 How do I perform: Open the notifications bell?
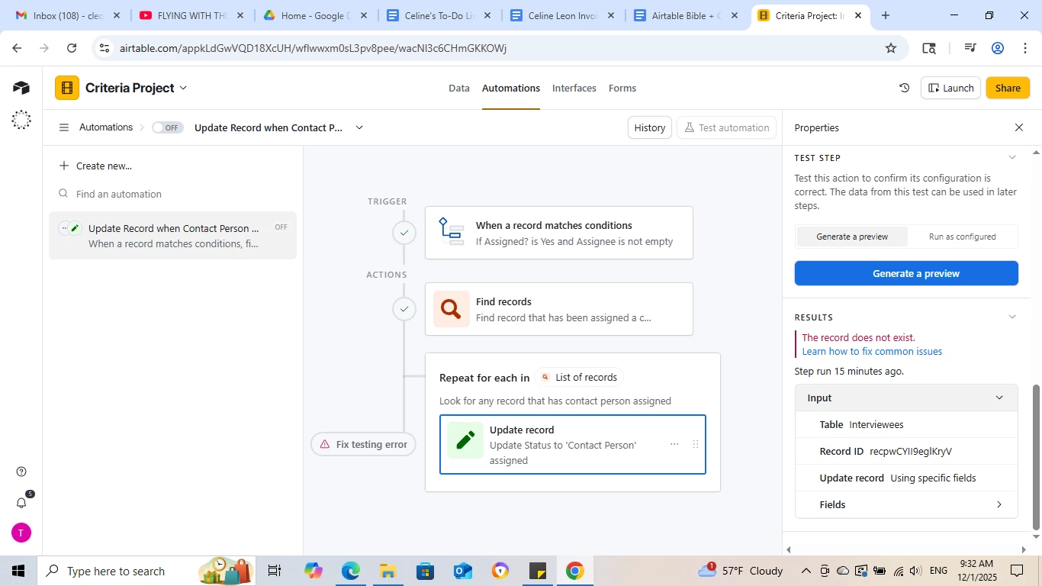[21, 502]
